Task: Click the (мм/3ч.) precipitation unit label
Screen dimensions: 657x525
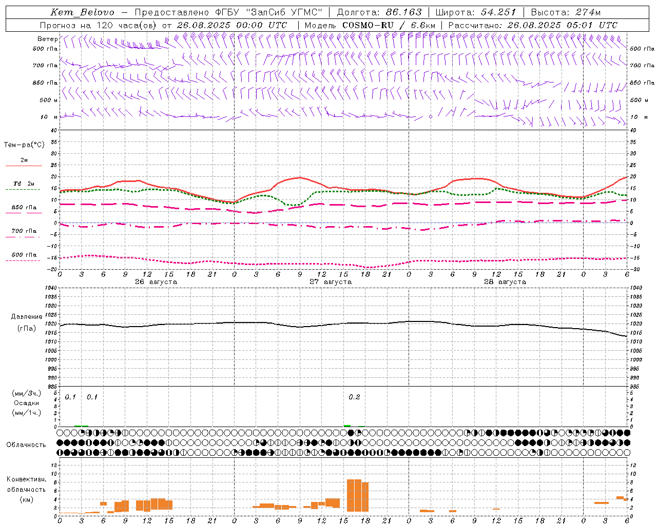Action: tap(27, 393)
